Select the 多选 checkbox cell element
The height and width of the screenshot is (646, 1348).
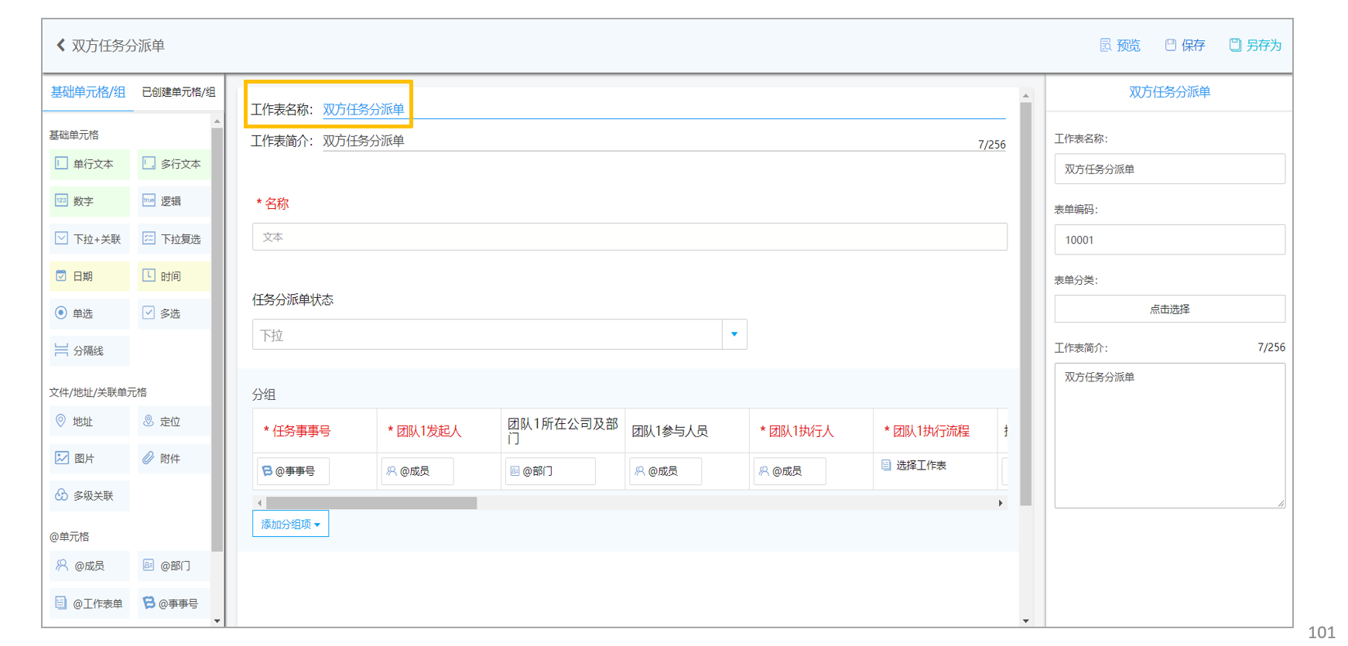click(173, 313)
